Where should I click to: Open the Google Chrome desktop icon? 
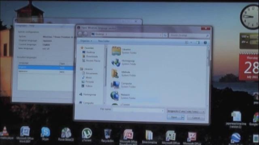(255, 119)
